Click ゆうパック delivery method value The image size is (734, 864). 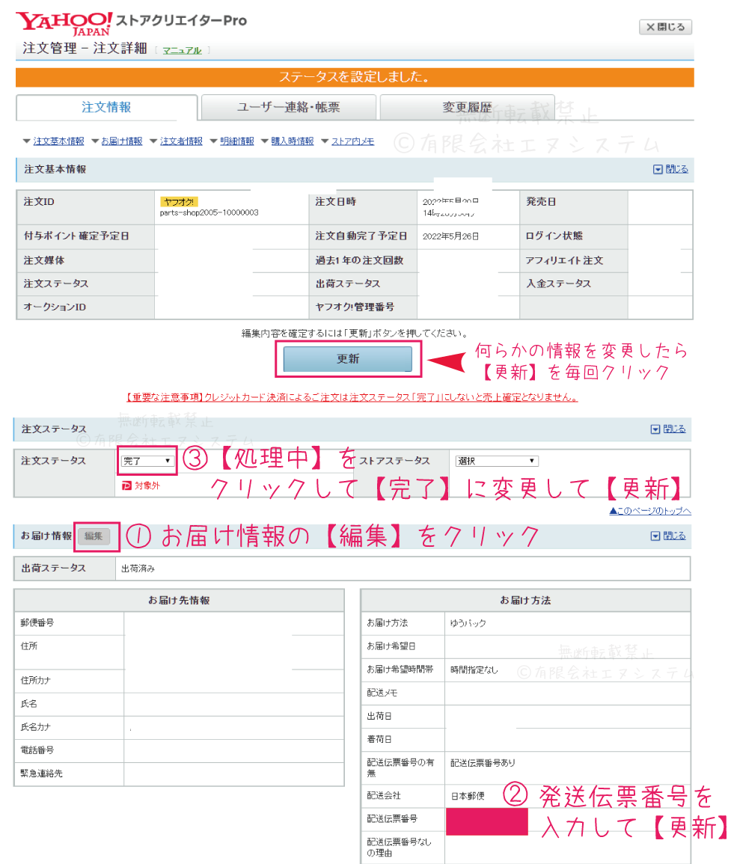click(x=468, y=623)
